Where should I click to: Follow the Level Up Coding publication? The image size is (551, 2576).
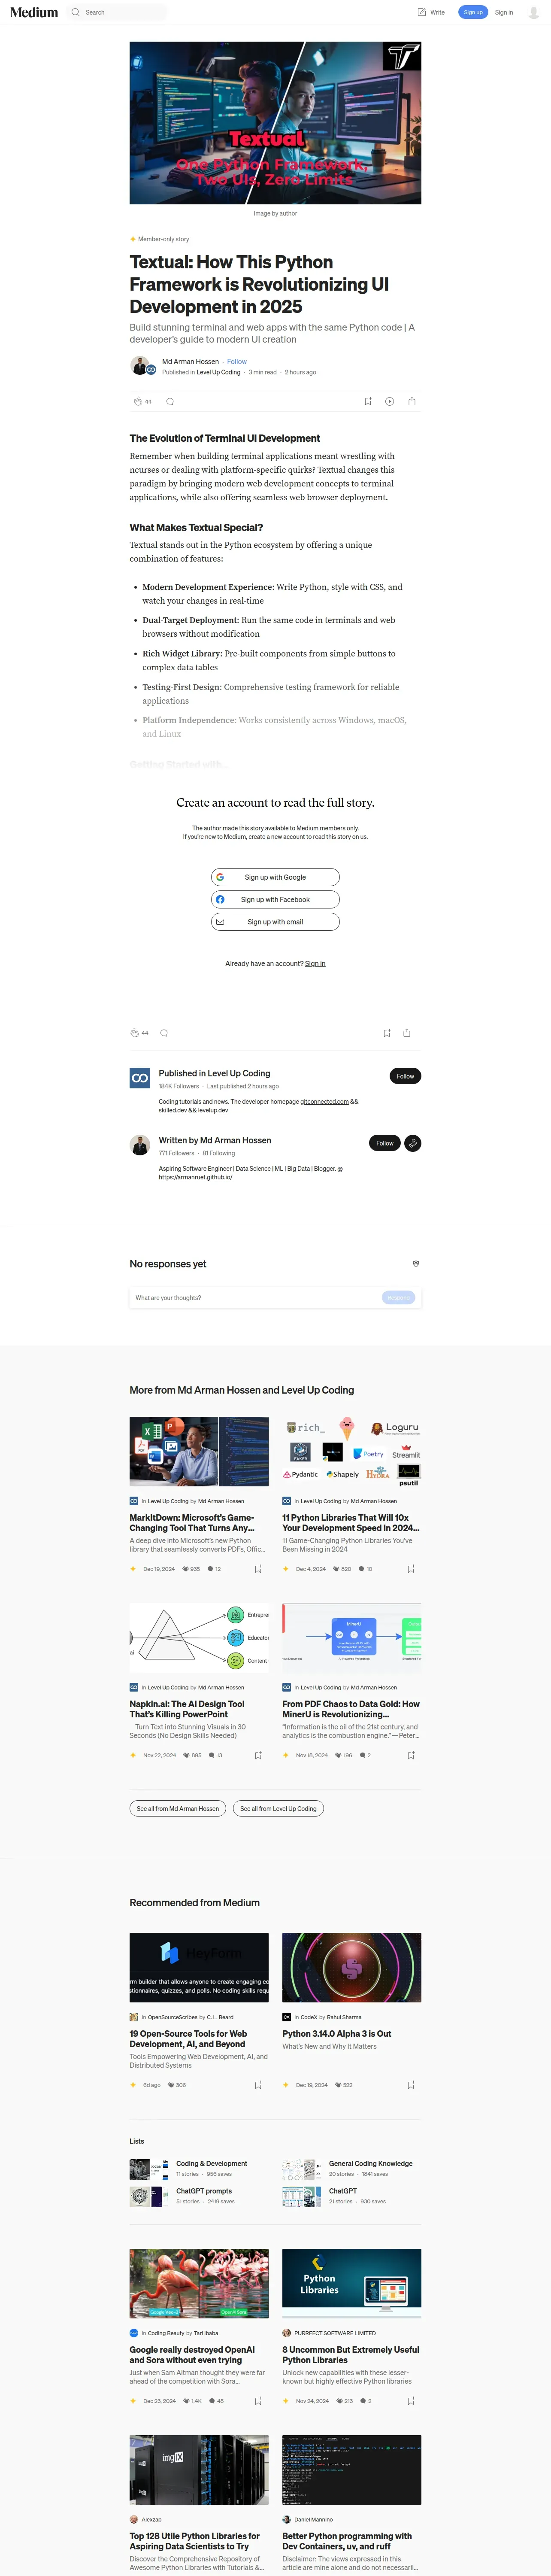tap(405, 1076)
